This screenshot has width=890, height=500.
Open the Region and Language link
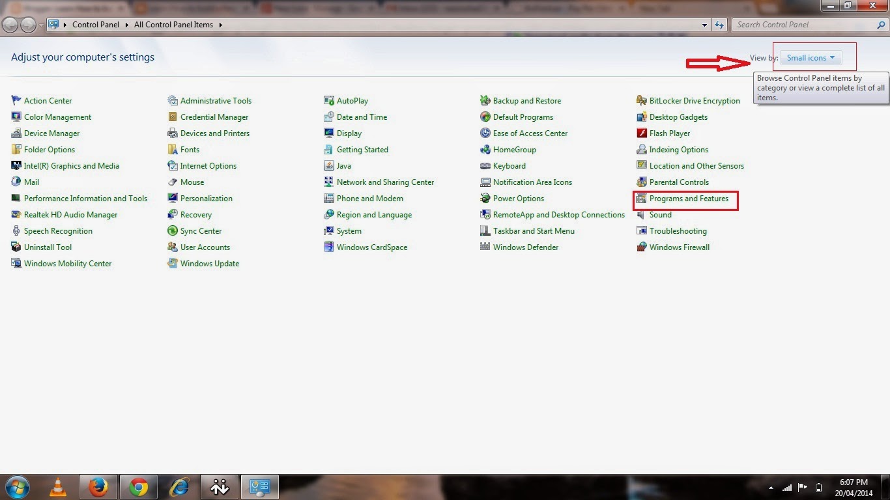[374, 214]
